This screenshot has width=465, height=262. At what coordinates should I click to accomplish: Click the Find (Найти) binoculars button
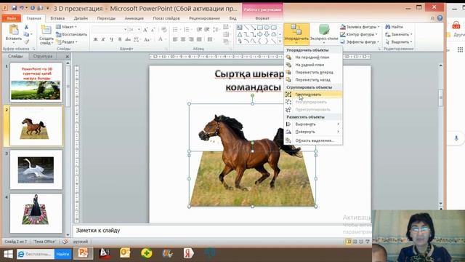(394, 27)
